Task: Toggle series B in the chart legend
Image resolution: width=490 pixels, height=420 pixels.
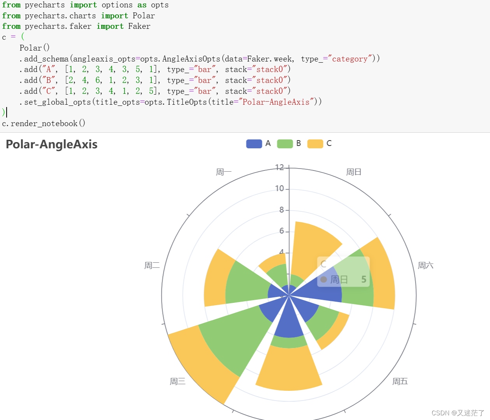Action: (x=298, y=143)
